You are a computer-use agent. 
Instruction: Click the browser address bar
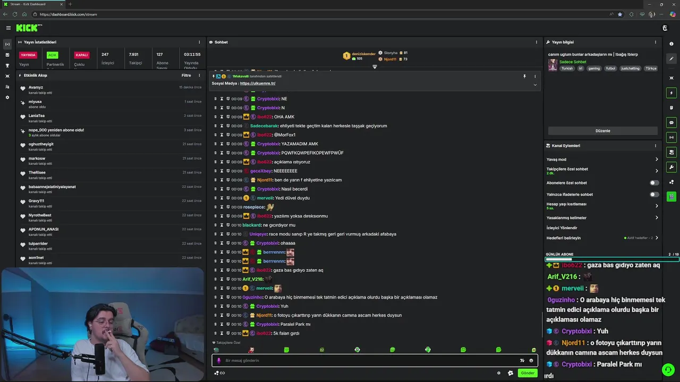click(x=319, y=14)
